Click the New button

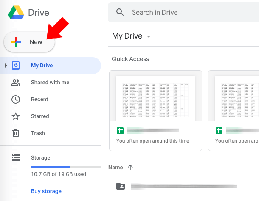[29, 42]
